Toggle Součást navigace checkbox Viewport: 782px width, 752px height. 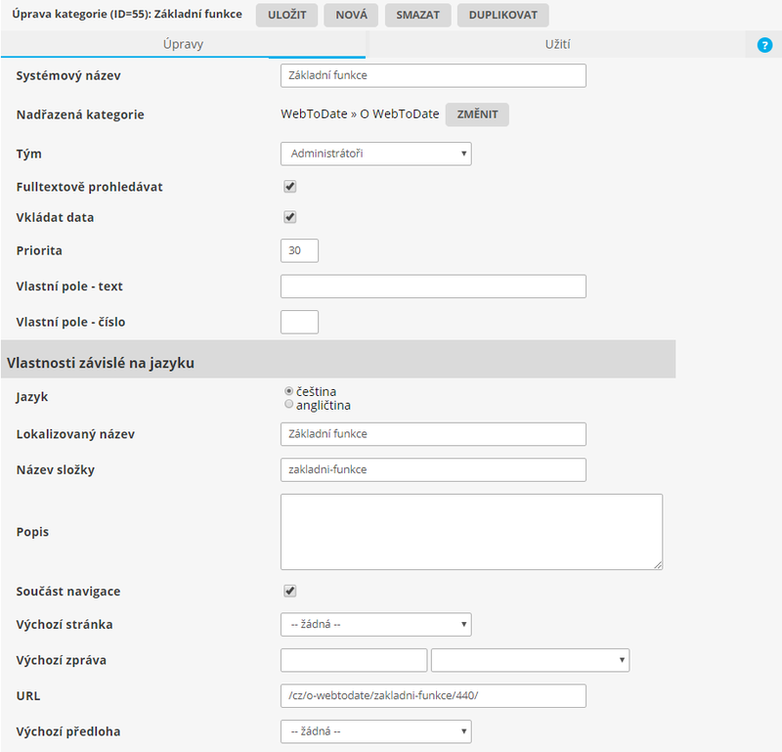click(x=289, y=591)
